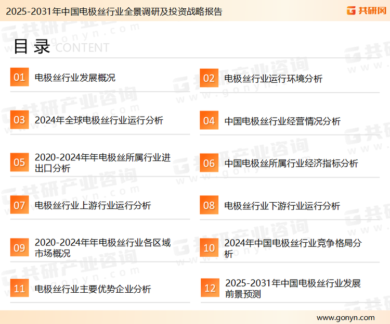Click the gray CONTENT heading text
This screenshot has width=390, height=324.
(82, 47)
